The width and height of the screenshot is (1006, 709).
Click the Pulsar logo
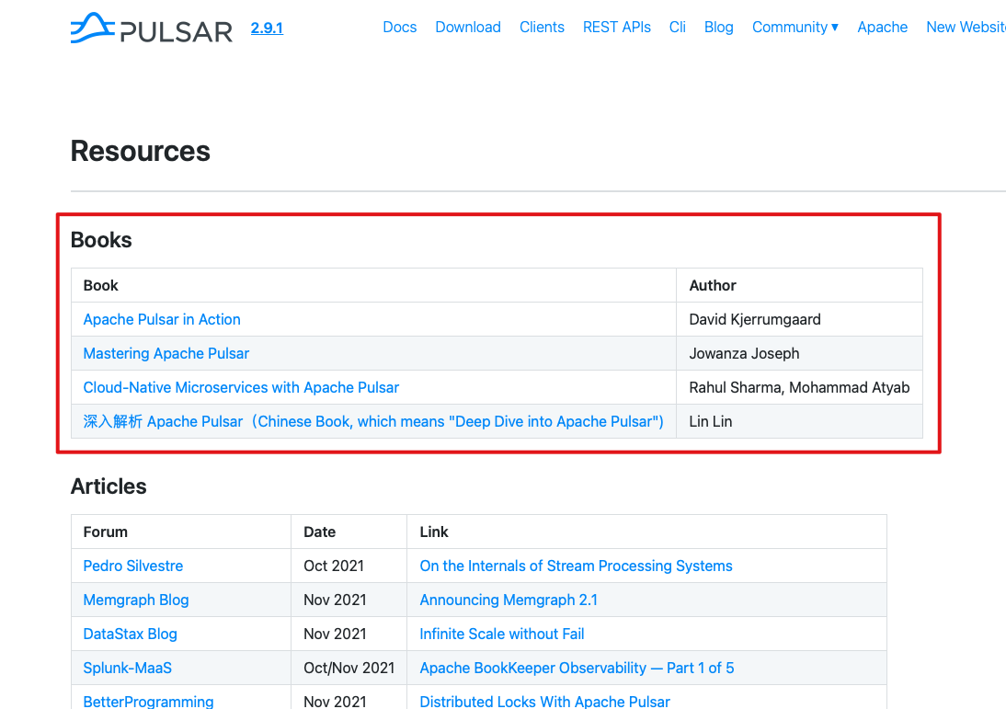tap(152, 29)
